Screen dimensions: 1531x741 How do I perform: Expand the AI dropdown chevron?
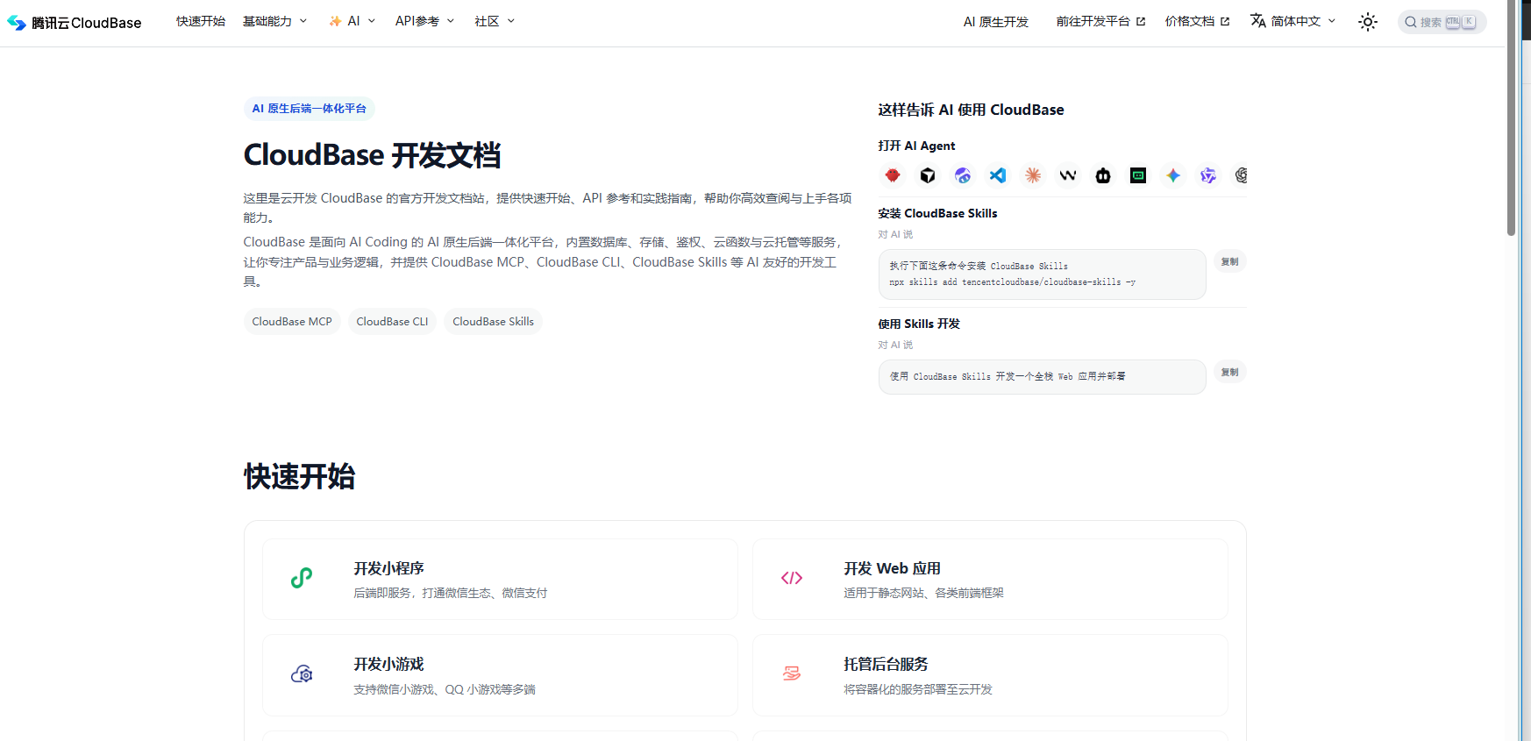372,21
